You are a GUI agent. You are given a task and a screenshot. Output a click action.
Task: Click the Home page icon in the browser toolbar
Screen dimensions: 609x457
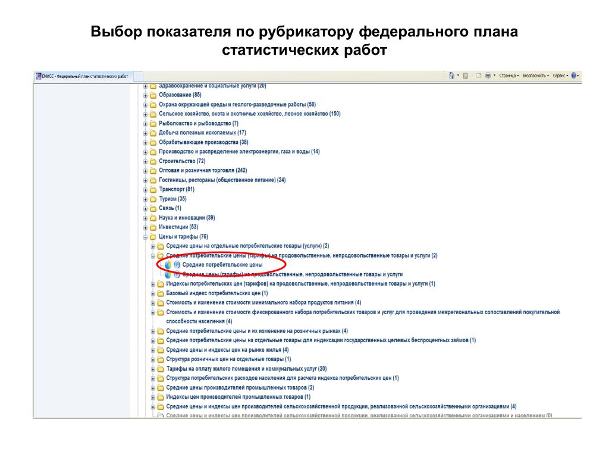451,76
